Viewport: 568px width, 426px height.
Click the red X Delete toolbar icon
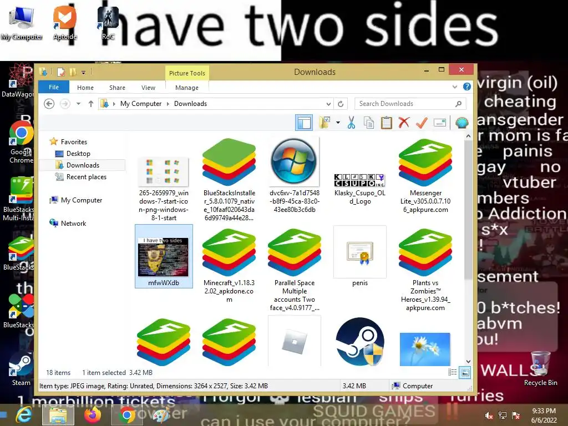click(404, 123)
